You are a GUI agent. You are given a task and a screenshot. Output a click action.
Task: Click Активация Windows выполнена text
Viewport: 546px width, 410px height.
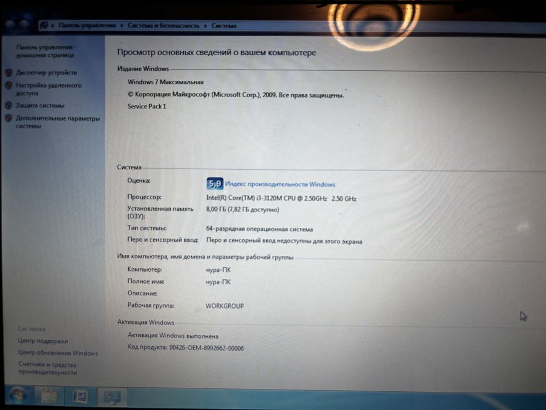173,336
